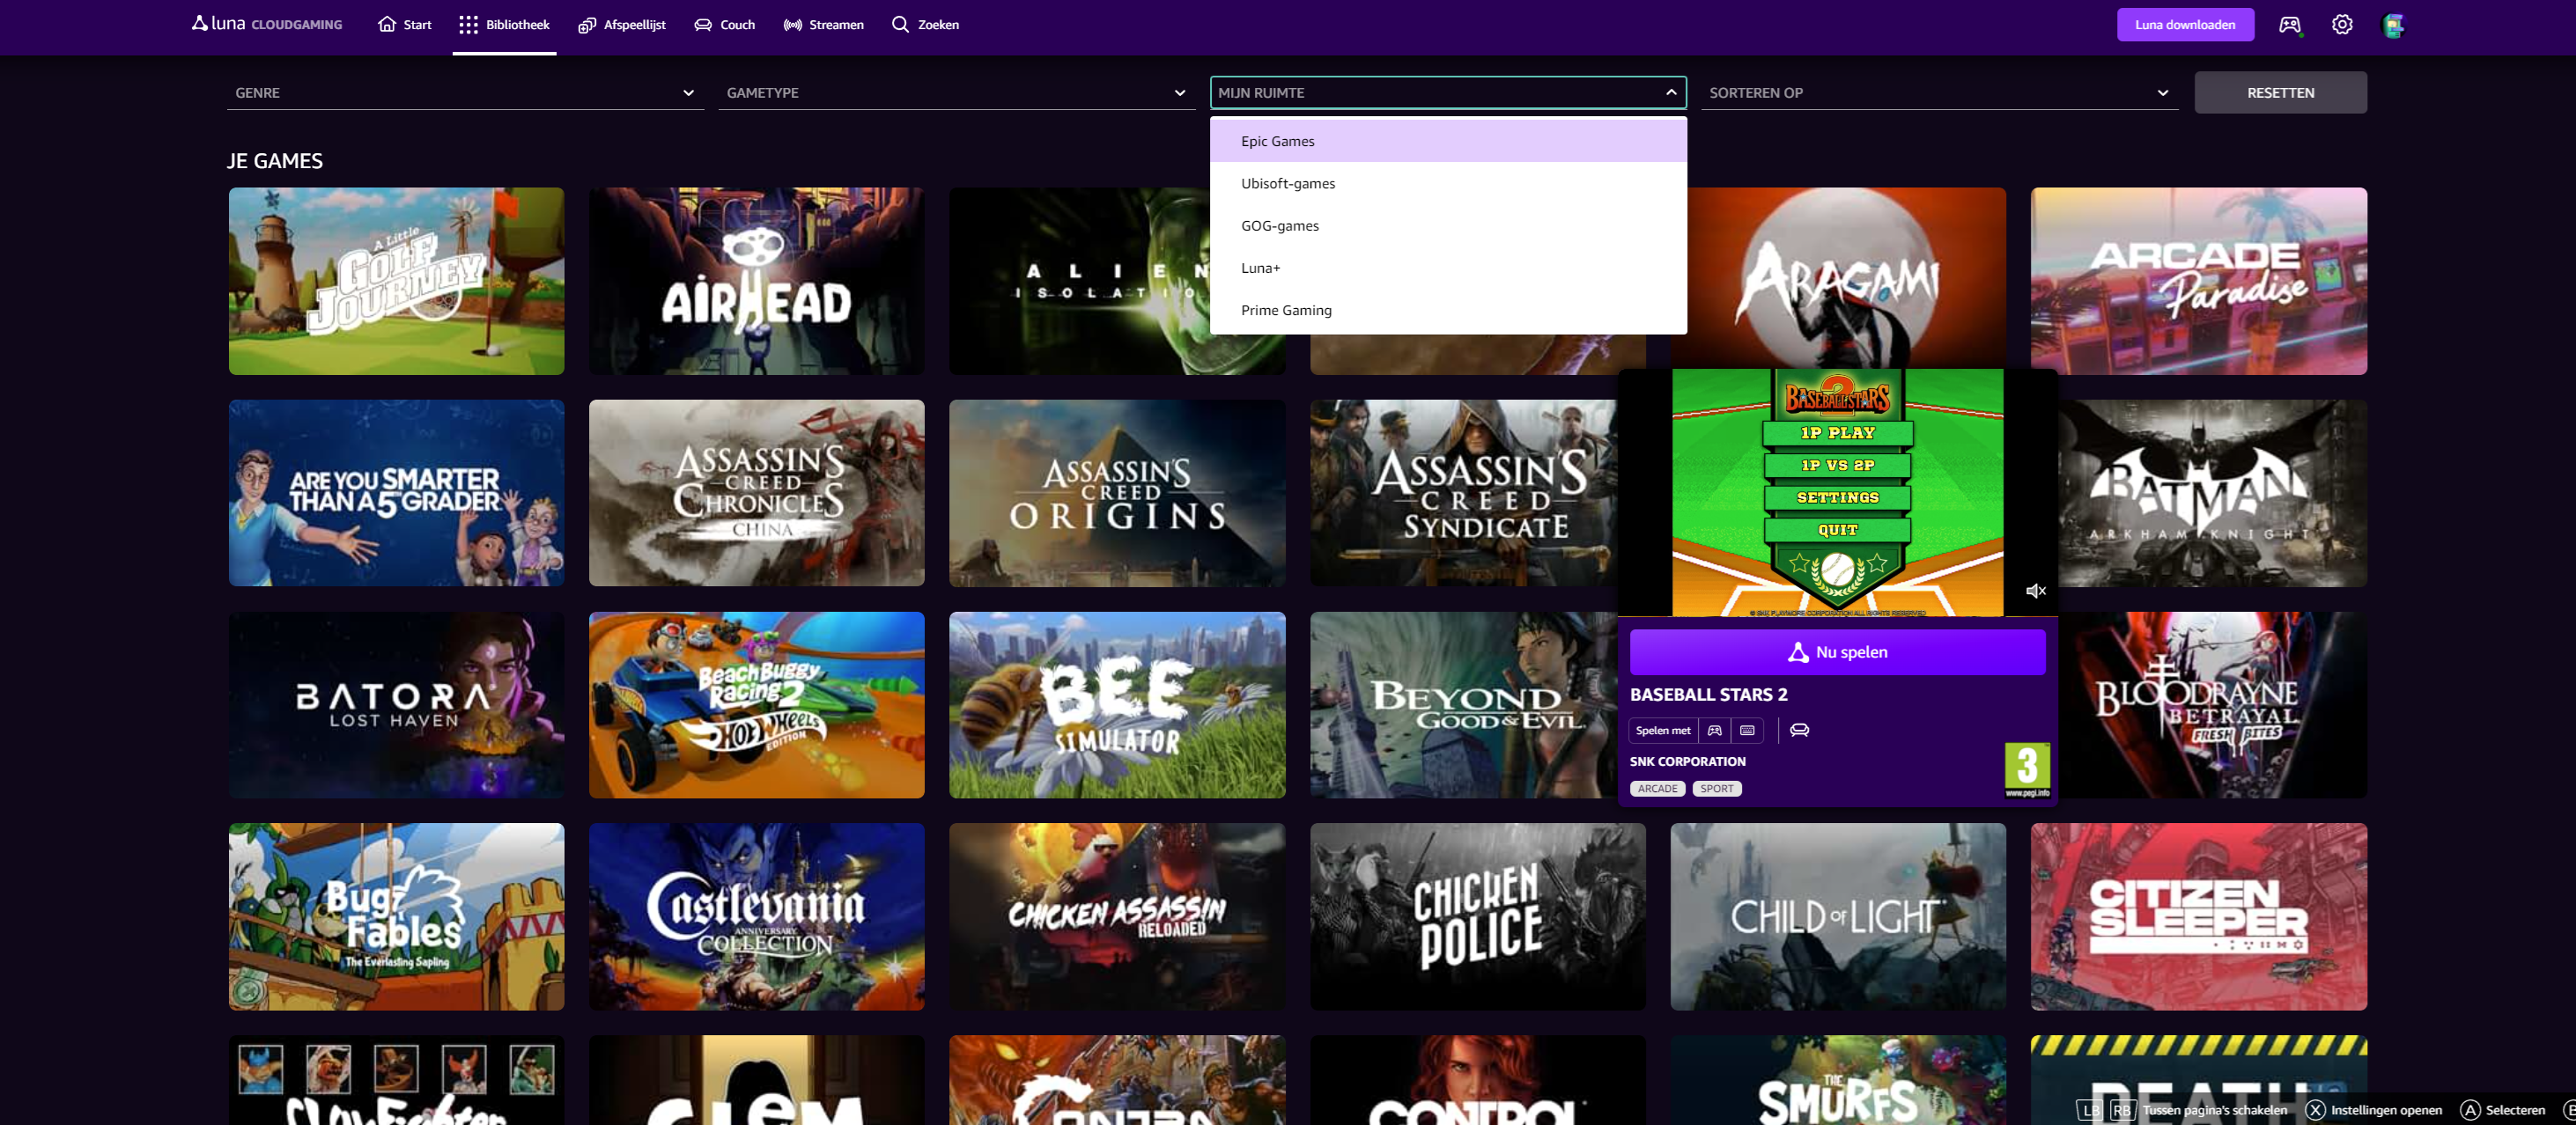The image size is (2576, 1125).
Task: Expand the Genre filter dropdown
Action: (465, 92)
